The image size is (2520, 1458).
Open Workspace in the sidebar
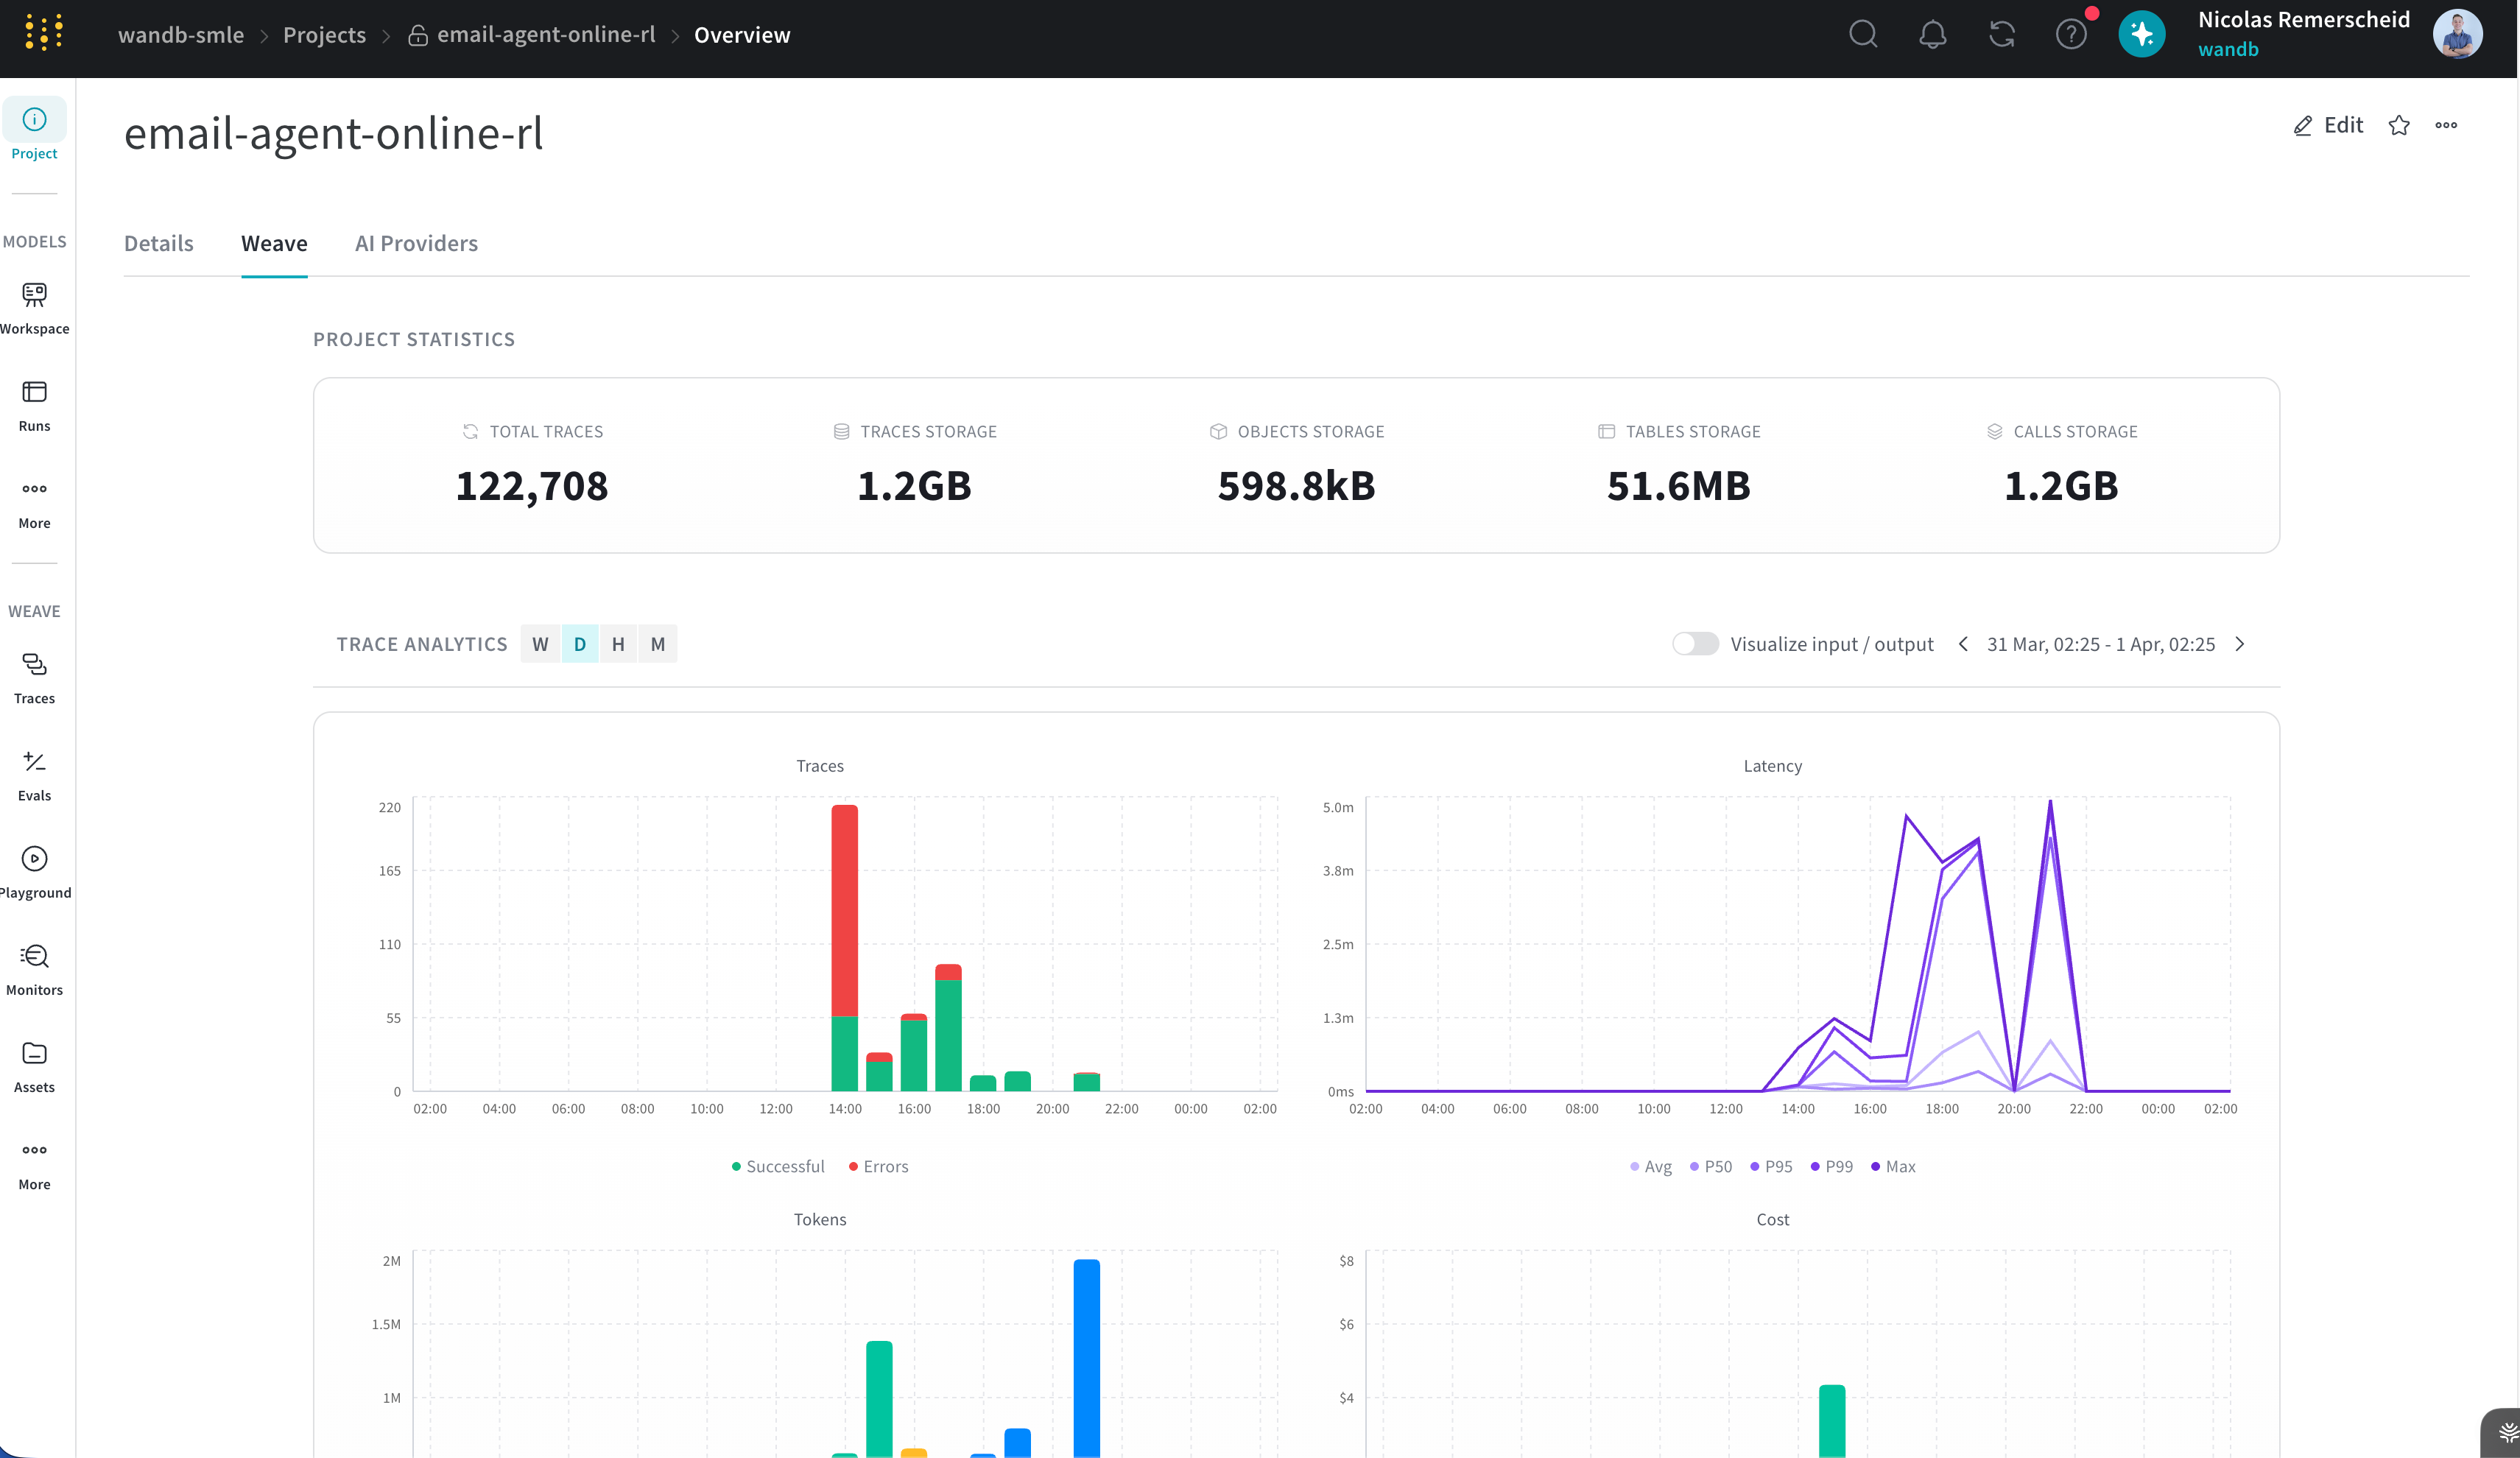35,307
